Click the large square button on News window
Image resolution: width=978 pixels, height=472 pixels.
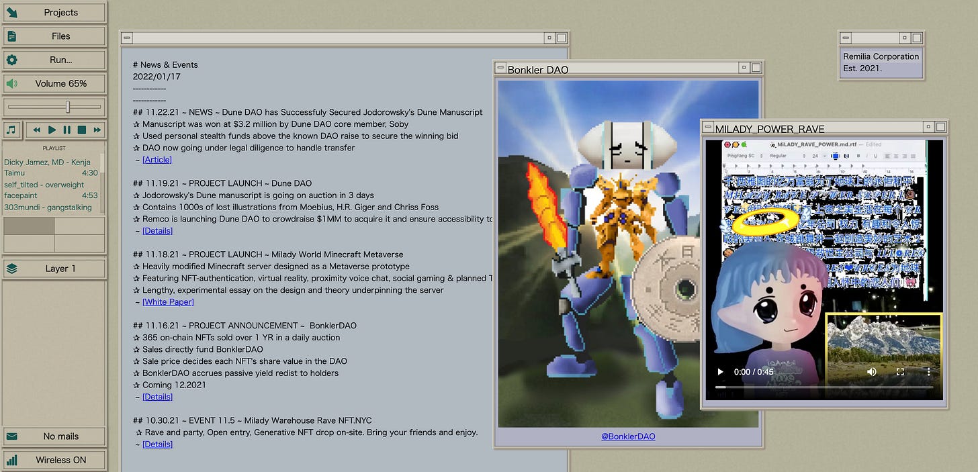[x=562, y=38]
